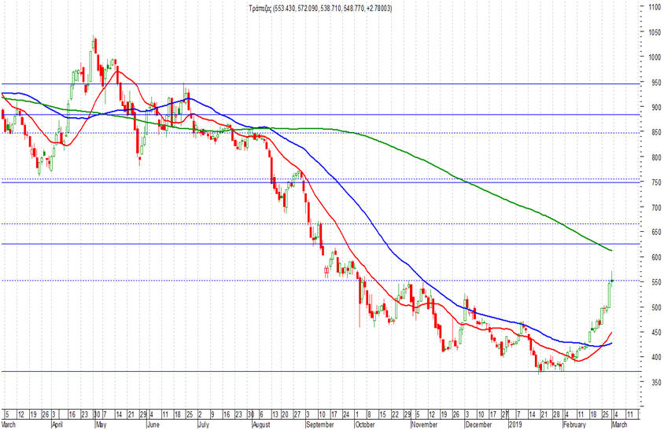The image size is (664, 430).
Task: Click the 2019 year label
Action: [x=515, y=424]
